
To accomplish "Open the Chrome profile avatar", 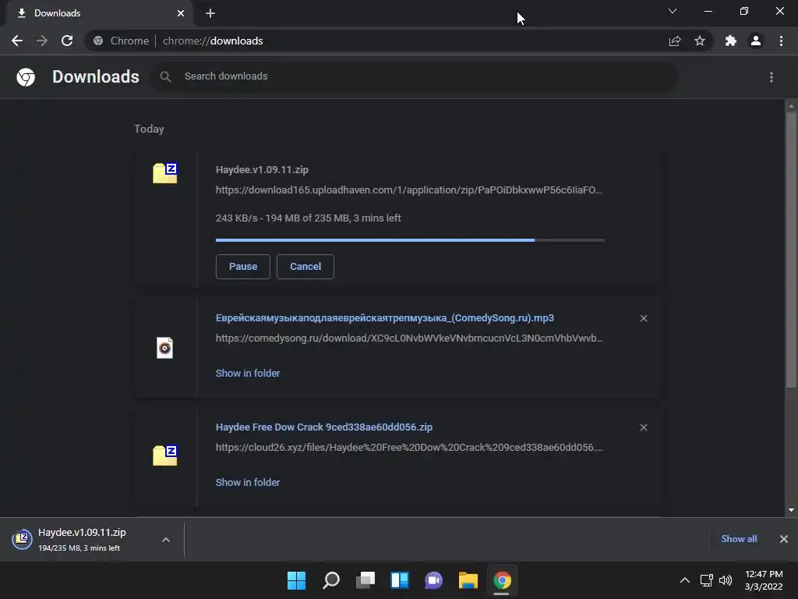I will [x=756, y=41].
